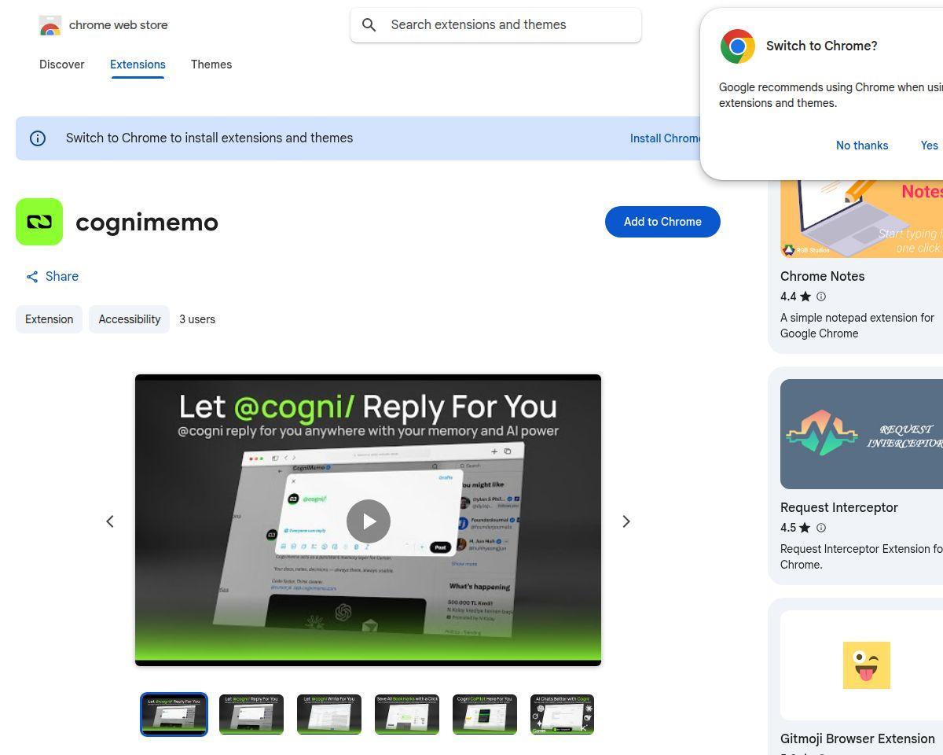Select the Cogni CoPilot thumbnail
The height and width of the screenshot is (755, 943).
pyautogui.click(x=485, y=714)
